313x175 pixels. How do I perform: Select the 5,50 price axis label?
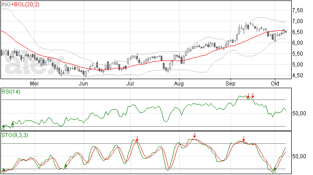(x=298, y=54)
